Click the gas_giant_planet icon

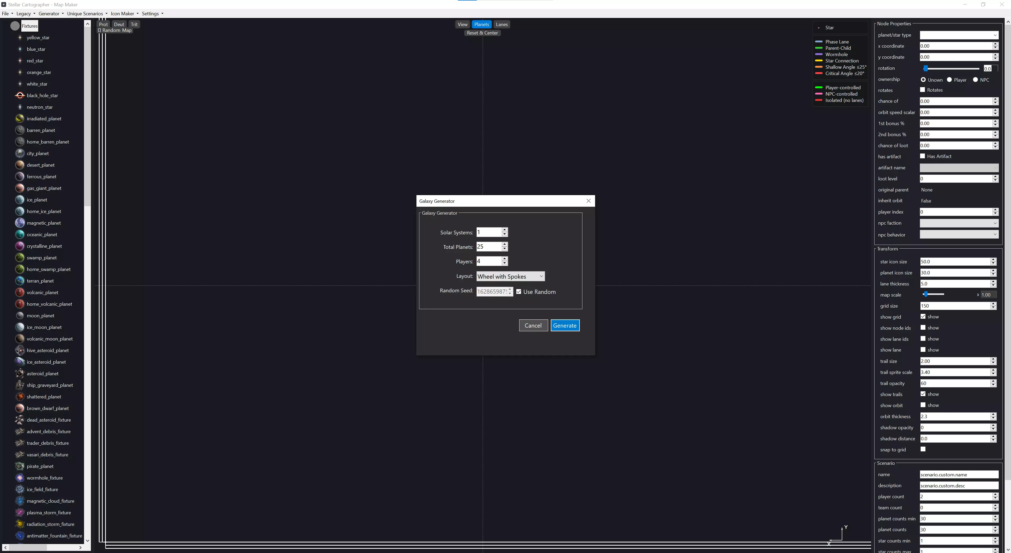pos(20,188)
